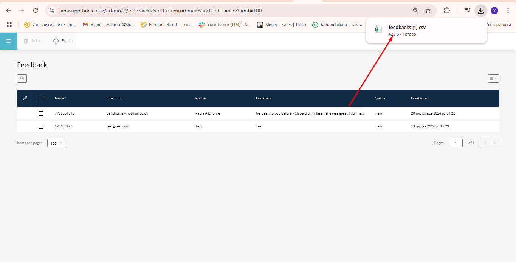Open the browser extensions puzzle icon
Image resolution: width=516 pixels, height=262 pixels.
(447, 11)
